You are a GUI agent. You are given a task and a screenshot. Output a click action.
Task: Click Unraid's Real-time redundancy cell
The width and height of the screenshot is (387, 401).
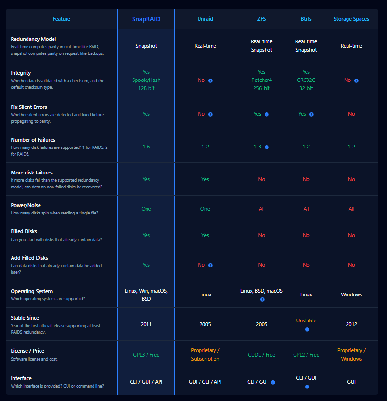pos(205,46)
